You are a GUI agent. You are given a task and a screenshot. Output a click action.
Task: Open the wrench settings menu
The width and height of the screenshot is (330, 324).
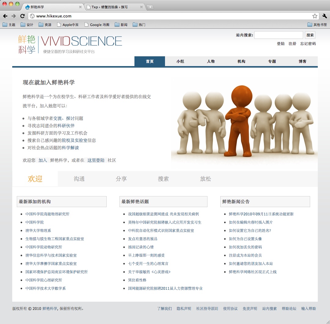324,16
